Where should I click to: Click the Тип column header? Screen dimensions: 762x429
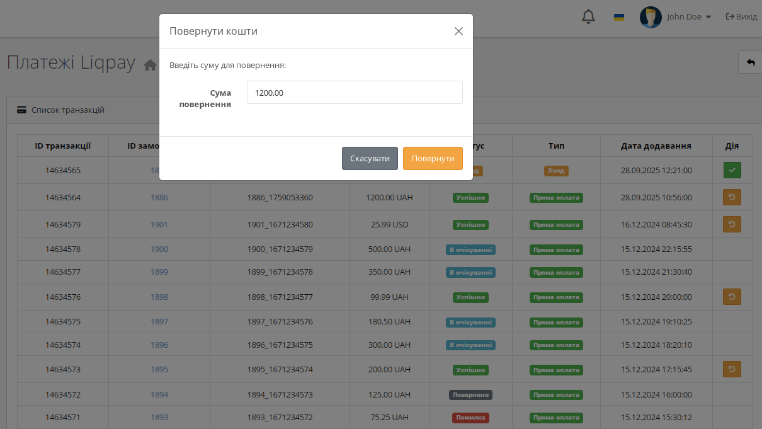coord(556,146)
